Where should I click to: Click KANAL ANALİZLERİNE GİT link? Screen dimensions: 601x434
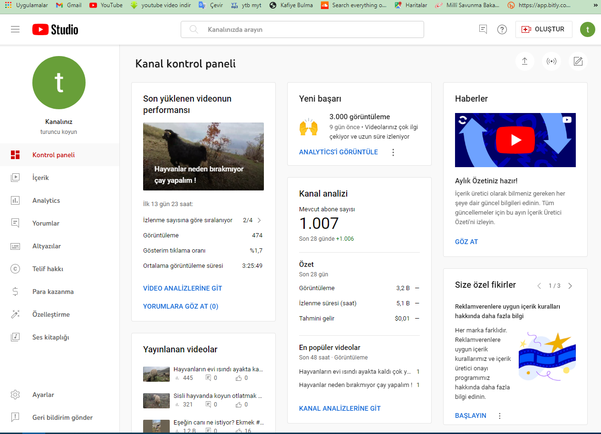(340, 408)
